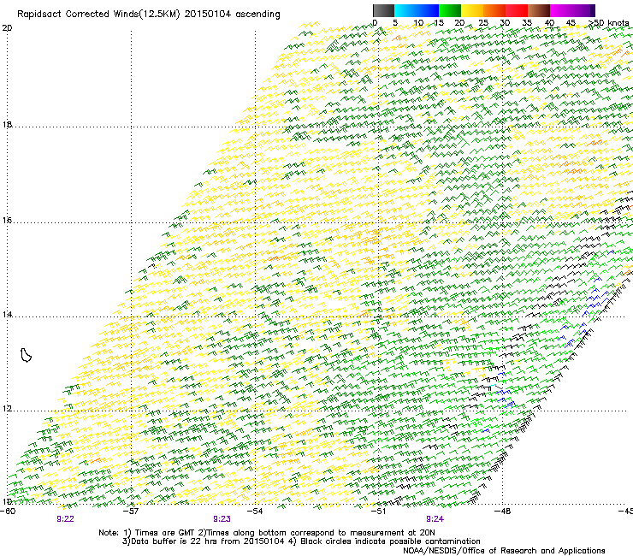
Task: Click the '20150104 ascending' date in title
Action: coord(232,15)
